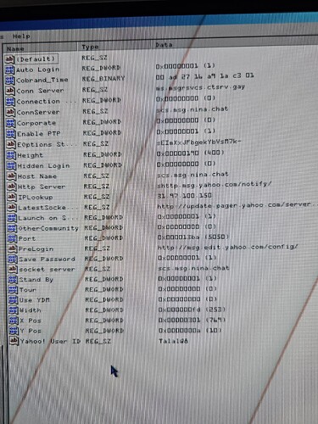Viewport: 318px width, 424px height.
Task: Select the Corporate DWORD icon
Action: coord(10,123)
